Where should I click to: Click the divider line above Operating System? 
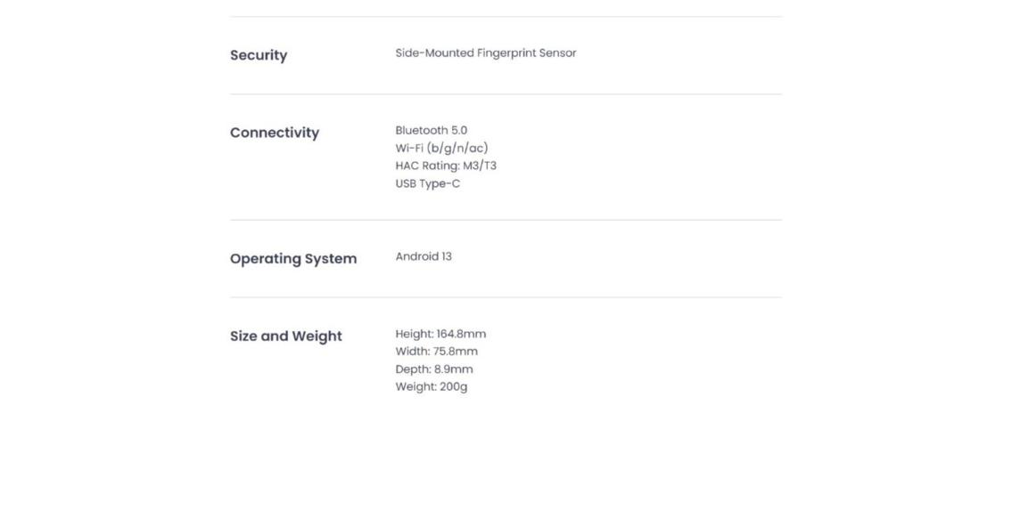coord(506,220)
